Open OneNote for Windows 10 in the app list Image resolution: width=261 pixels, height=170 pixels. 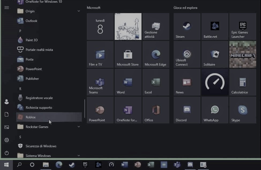(49, 2)
